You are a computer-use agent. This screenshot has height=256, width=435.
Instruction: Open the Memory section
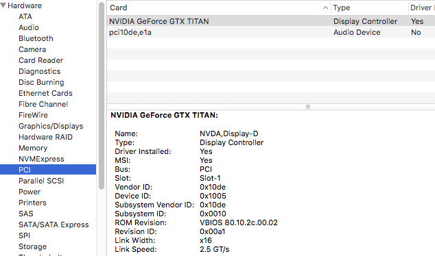pyautogui.click(x=33, y=148)
